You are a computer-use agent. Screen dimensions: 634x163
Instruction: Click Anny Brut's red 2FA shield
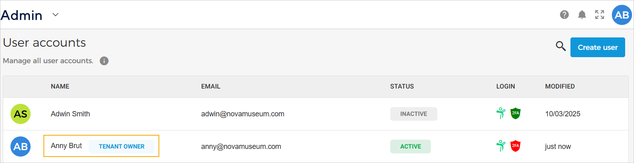pos(515,146)
